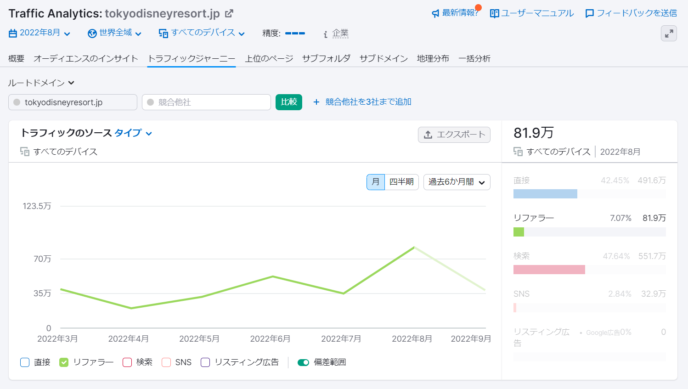Click the 7.07% value in the リファラー row
This screenshot has height=389, width=688.
pyautogui.click(x=620, y=218)
